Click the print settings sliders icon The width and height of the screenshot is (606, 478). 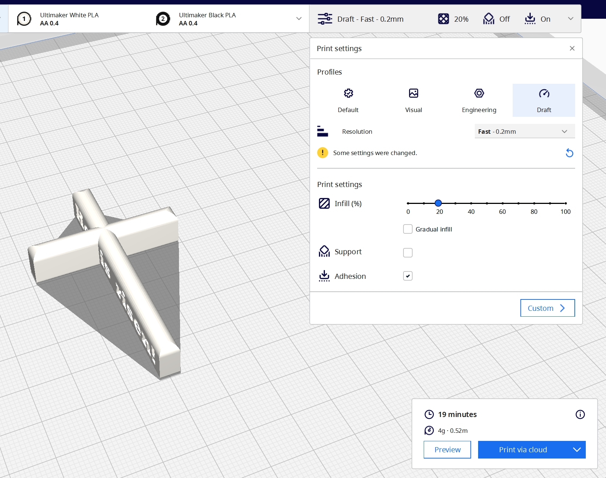click(325, 19)
